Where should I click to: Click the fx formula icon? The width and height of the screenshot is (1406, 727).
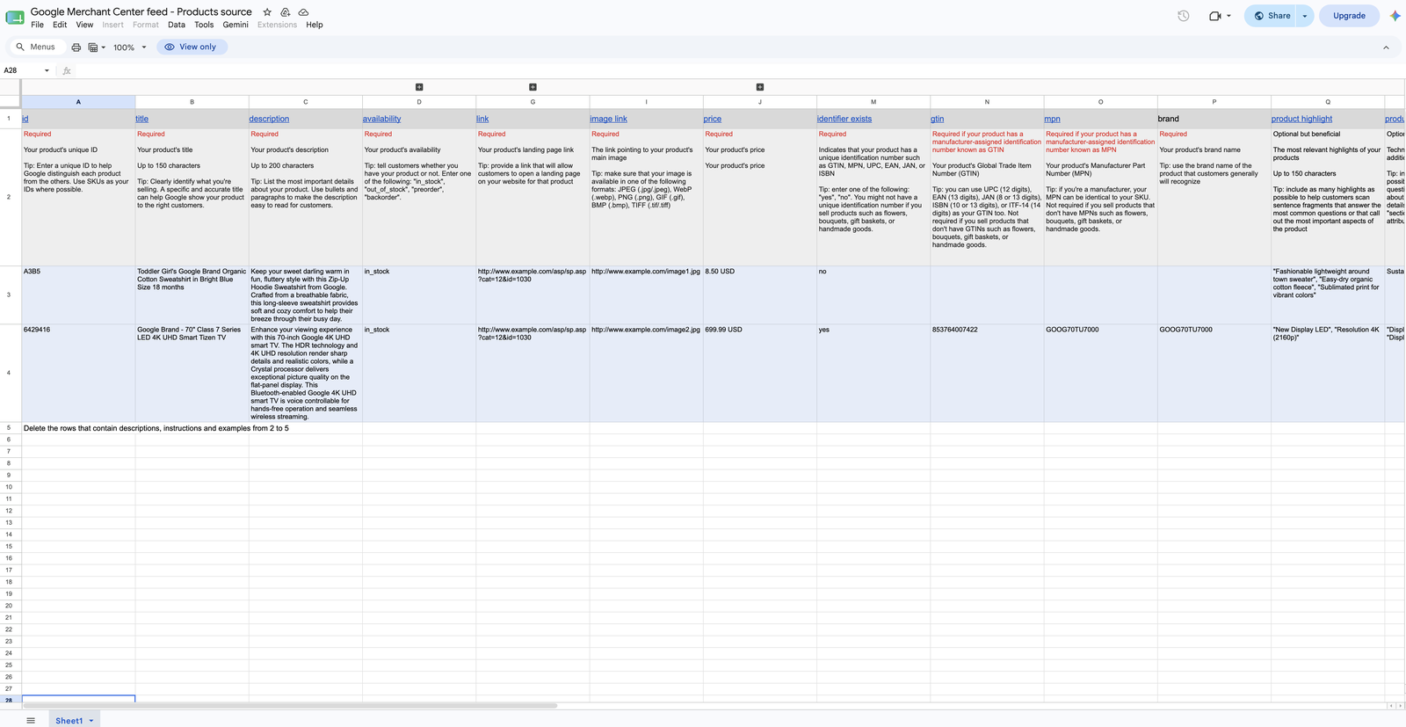(x=67, y=71)
